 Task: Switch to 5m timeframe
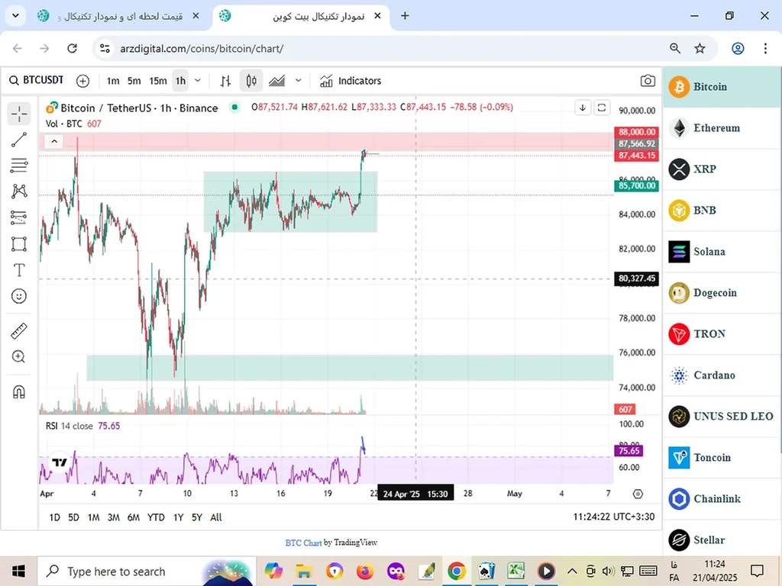(134, 81)
